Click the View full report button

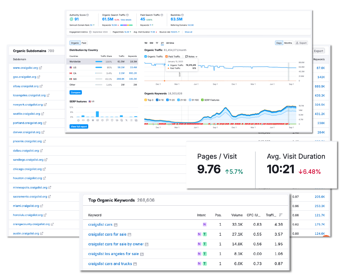click(x=79, y=127)
